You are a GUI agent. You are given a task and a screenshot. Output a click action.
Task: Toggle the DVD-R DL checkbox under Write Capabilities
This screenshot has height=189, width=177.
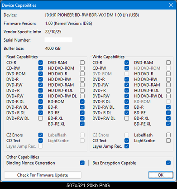point(127,102)
